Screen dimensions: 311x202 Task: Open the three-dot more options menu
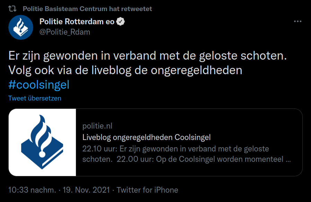click(297, 21)
